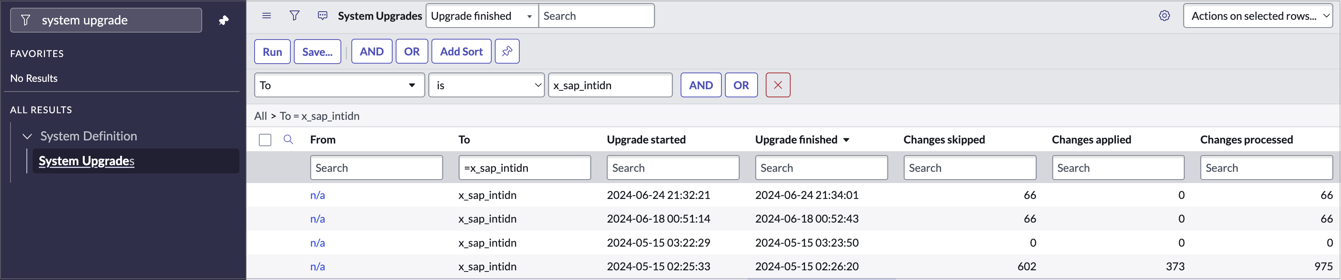Click the 'Changes skipped' column search field
Screen dimensions: 1341x280
point(969,168)
